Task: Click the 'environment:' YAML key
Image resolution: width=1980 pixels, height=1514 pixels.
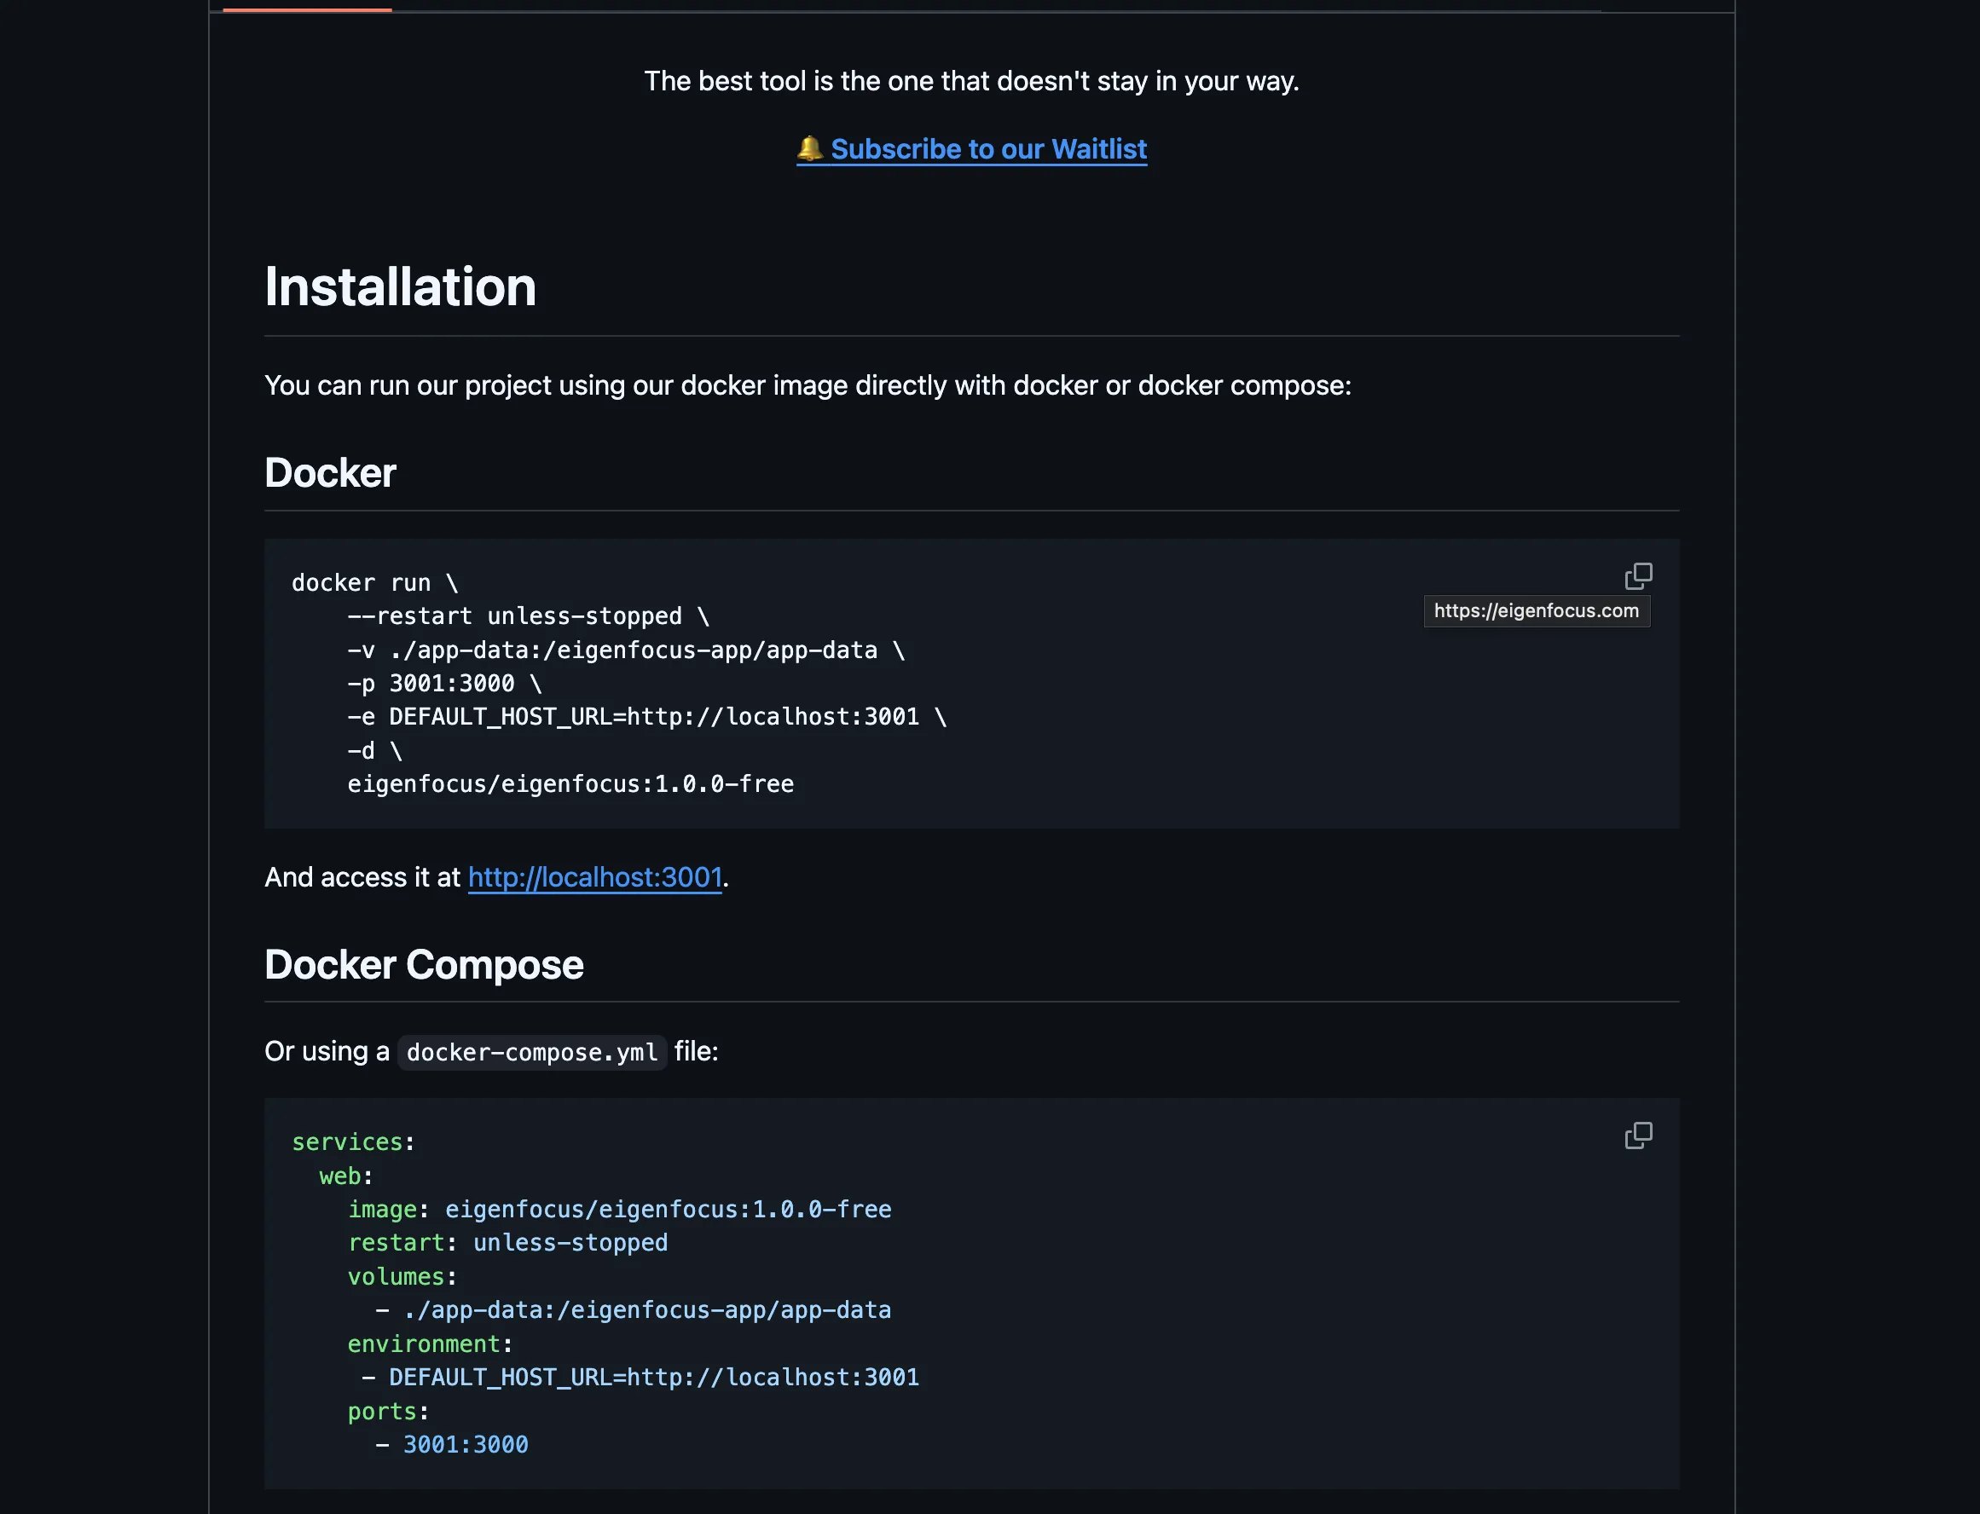Action: [x=430, y=1344]
